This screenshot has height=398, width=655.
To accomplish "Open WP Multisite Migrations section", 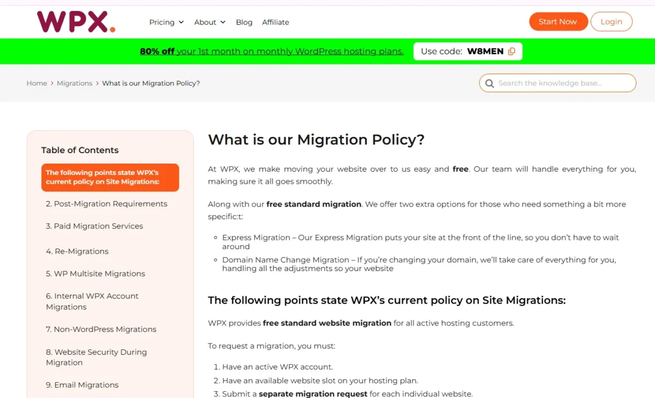I will pos(96,273).
